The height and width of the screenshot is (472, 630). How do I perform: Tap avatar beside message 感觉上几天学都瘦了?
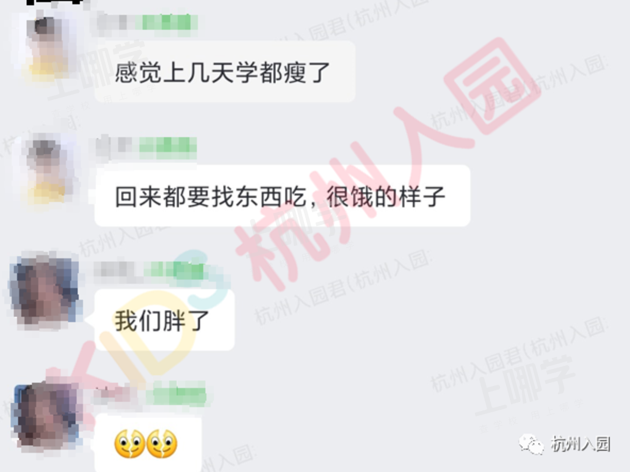(x=46, y=46)
